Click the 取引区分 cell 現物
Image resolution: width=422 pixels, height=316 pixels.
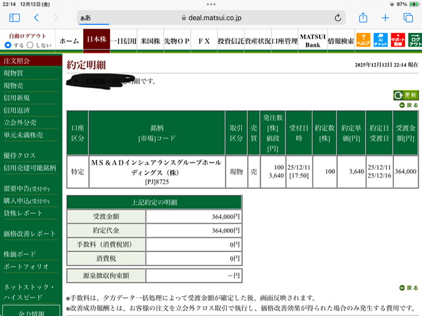click(236, 171)
